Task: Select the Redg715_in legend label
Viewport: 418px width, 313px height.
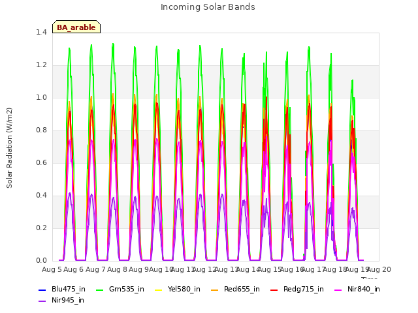Action: [304, 290]
